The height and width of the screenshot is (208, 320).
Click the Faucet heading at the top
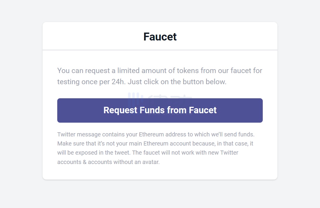point(160,37)
